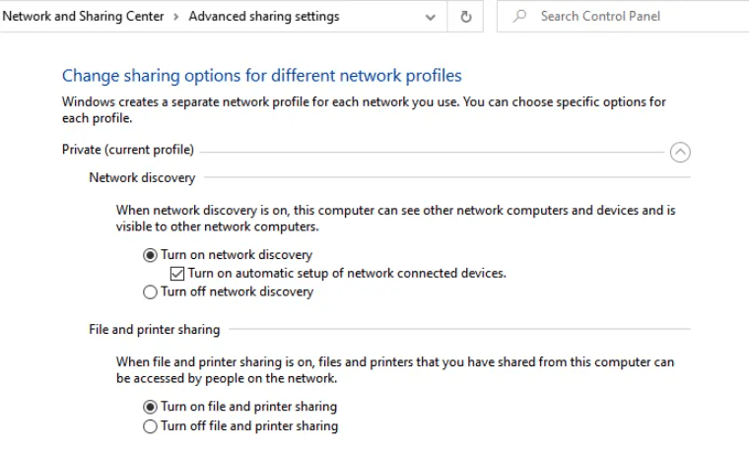Click Advanced sharing settings breadcrumb
The height and width of the screenshot is (450, 749).
264,16
